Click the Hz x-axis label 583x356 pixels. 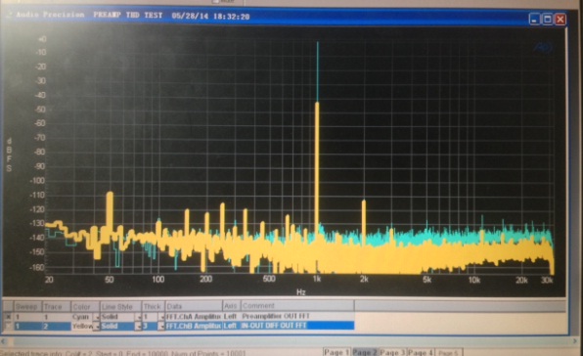(301, 292)
